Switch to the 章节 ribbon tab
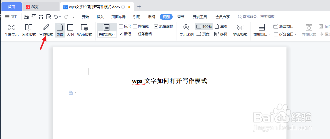The image size is (330, 139). (x=181, y=17)
